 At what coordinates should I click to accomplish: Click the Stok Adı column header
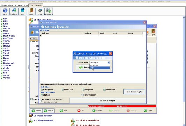62,33
